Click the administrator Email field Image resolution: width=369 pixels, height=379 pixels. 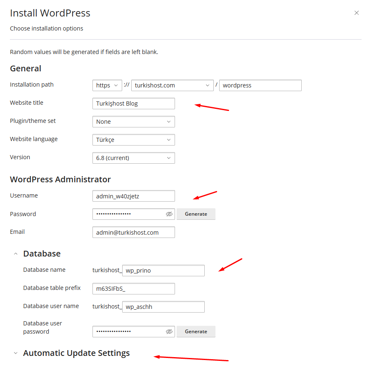click(134, 232)
